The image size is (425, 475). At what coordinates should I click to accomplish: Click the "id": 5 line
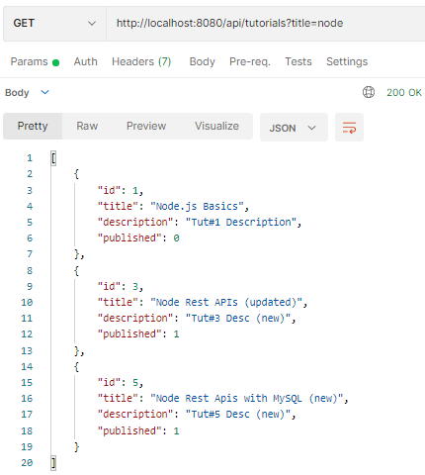click(121, 383)
